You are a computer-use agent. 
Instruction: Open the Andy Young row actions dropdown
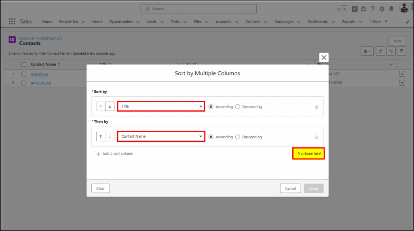click(402, 83)
